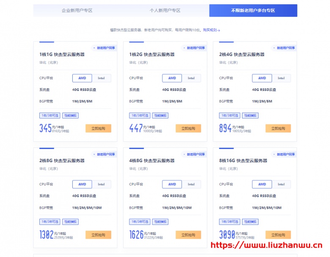Click the 新老用户同享 badge on 4核8G card
The width and height of the screenshot is (330, 257).
pos(194,154)
